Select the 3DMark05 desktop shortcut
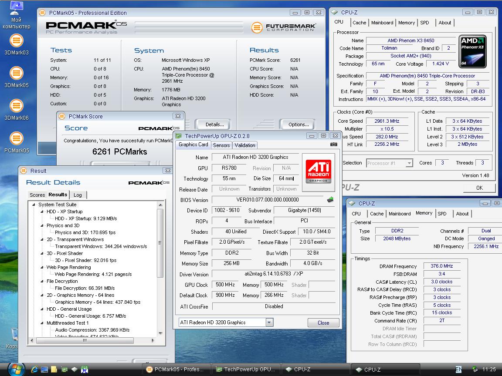This screenshot has height=376, width=502. [x=16, y=77]
